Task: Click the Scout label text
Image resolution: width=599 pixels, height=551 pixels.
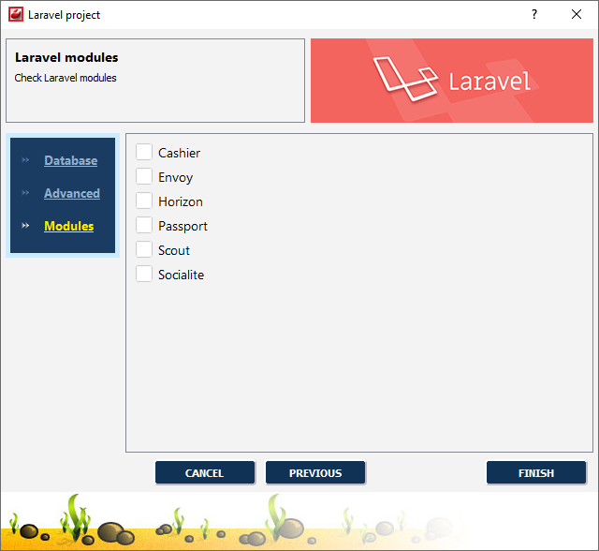Action: [174, 250]
